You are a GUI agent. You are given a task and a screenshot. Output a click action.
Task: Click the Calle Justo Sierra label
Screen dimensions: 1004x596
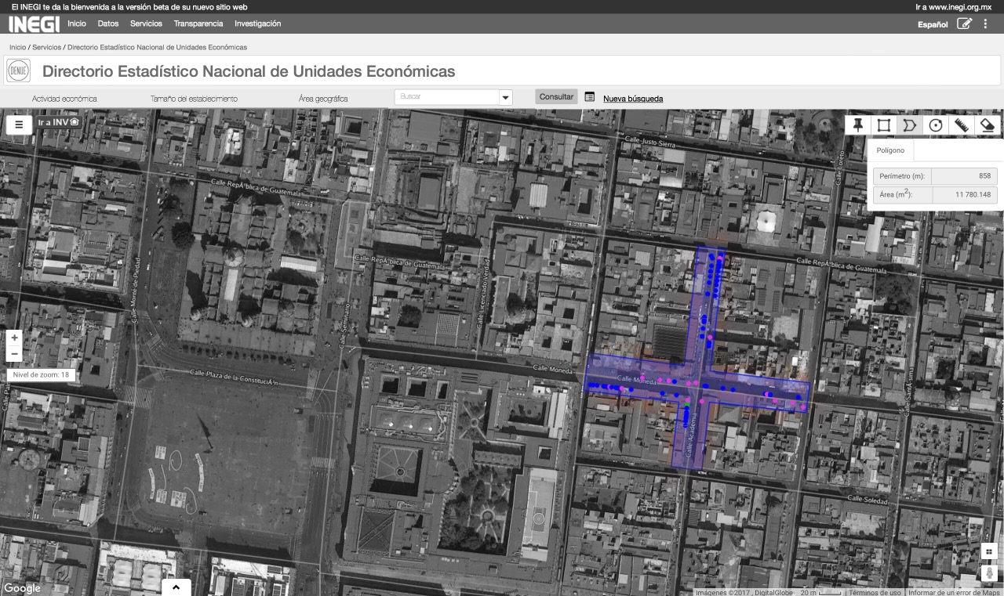point(650,142)
